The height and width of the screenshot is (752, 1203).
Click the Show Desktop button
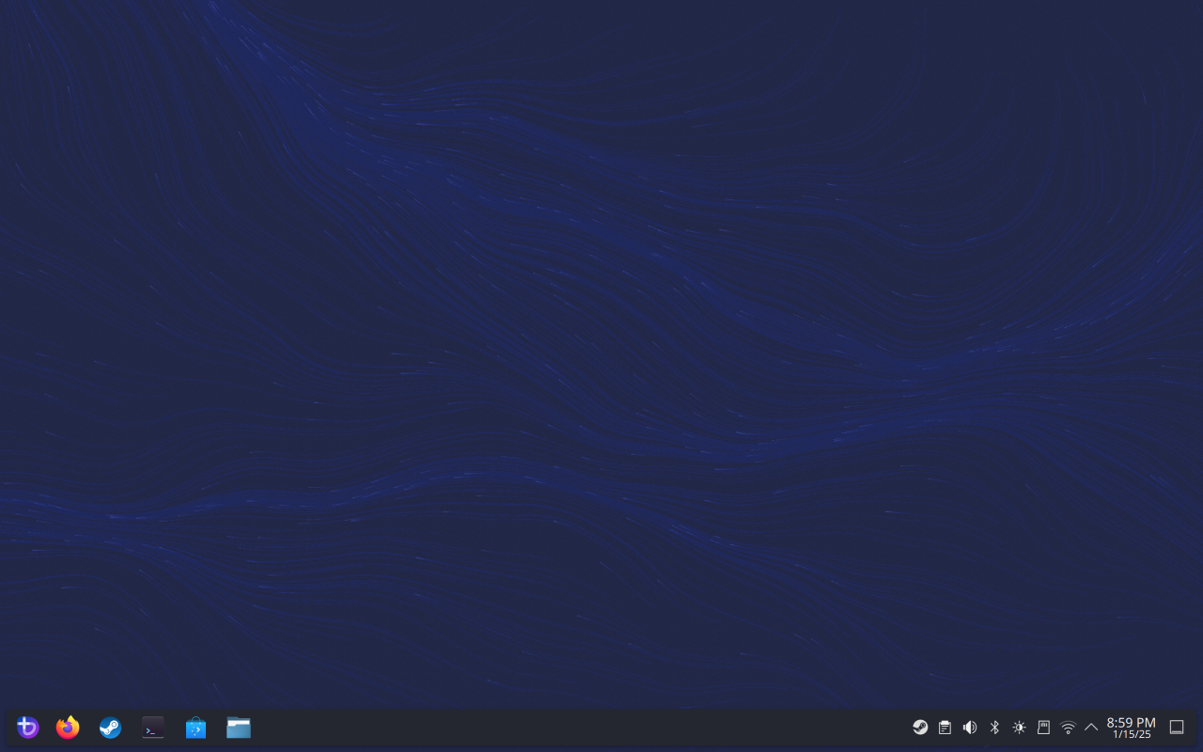tap(1177, 728)
